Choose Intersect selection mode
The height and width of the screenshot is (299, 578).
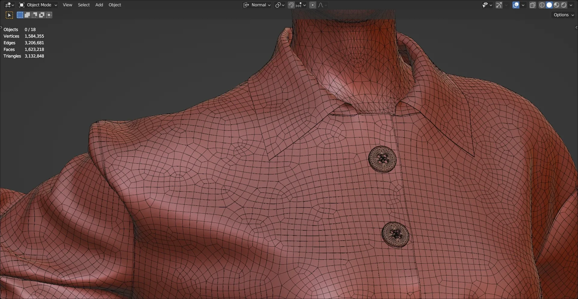pyautogui.click(x=49, y=15)
